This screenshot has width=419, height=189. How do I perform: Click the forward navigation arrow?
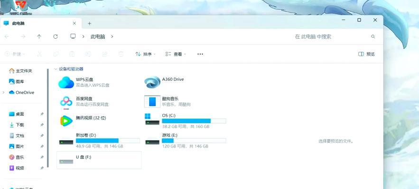23,37
